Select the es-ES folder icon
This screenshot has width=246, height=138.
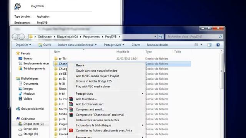click(x=56, y=79)
